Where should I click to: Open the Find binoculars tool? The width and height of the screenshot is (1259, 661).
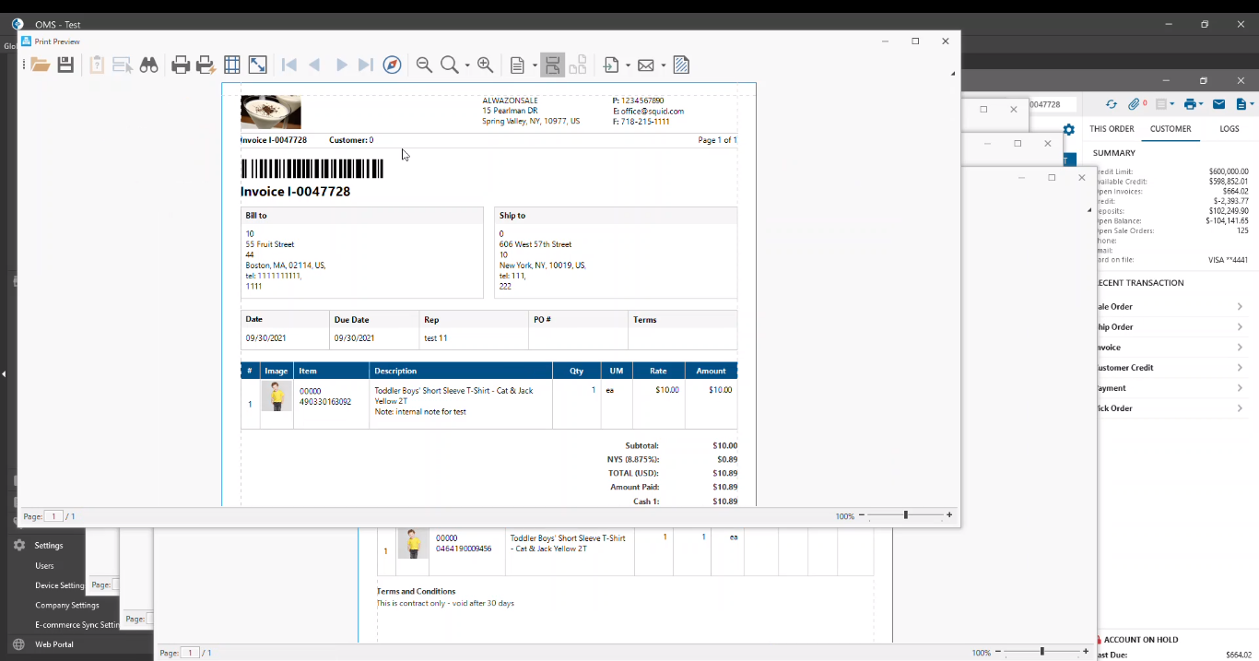(x=148, y=65)
